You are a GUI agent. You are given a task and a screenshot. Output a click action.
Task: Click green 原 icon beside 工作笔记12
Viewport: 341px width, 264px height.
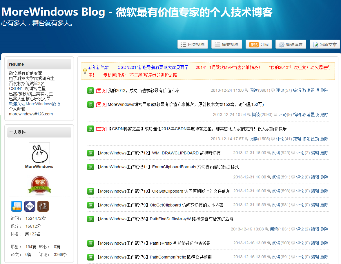click(x=90, y=153)
